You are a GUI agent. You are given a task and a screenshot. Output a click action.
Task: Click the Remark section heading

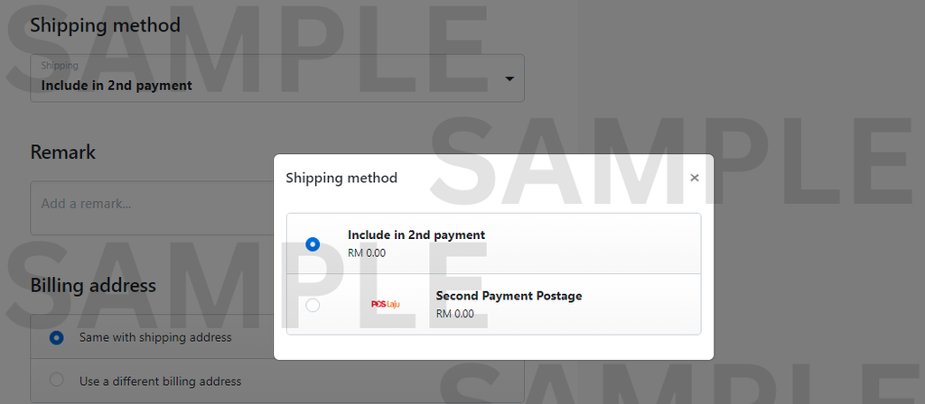[63, 151]
